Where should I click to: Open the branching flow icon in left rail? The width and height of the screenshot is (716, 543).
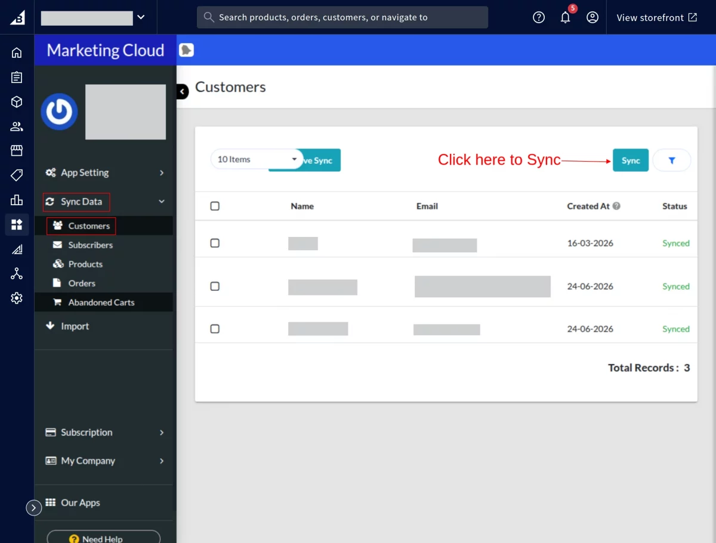coord(17,274)
